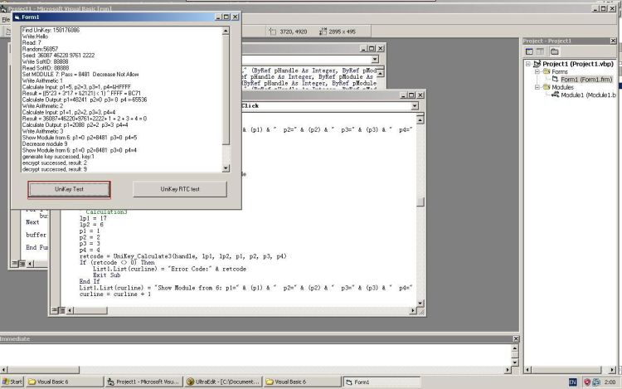This screenshot has width=622, height=389.
Task: Click Form1 listbox scroll-down arrow
Action: (x=226, y=168)
